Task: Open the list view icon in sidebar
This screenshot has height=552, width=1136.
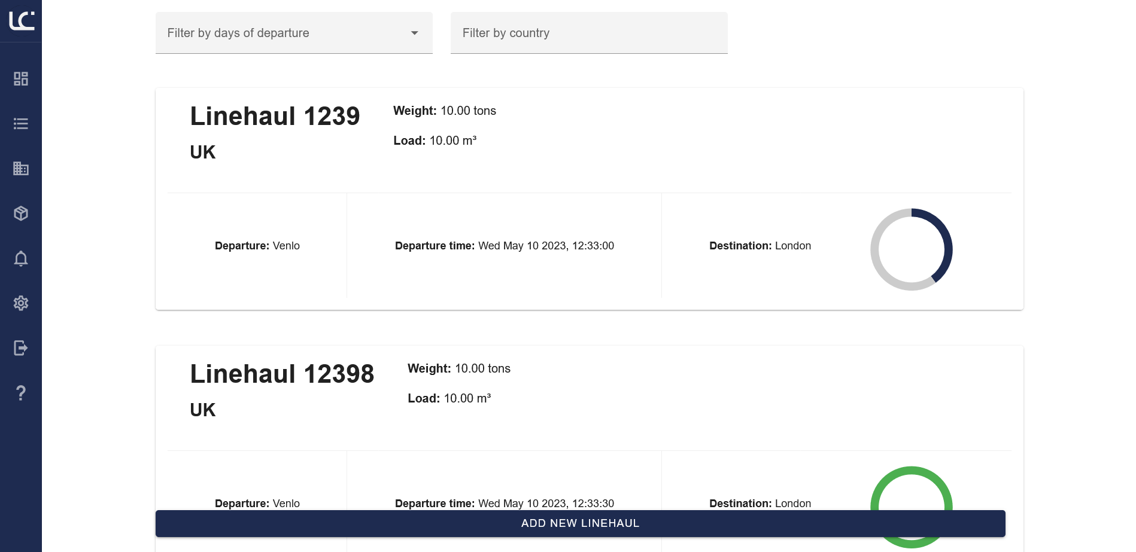Action: click(x=21, y=124)
